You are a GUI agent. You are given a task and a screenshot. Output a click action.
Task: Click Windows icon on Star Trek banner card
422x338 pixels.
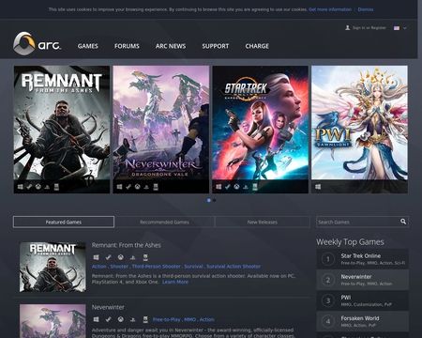pyautogui.click(x=219, y=187)
